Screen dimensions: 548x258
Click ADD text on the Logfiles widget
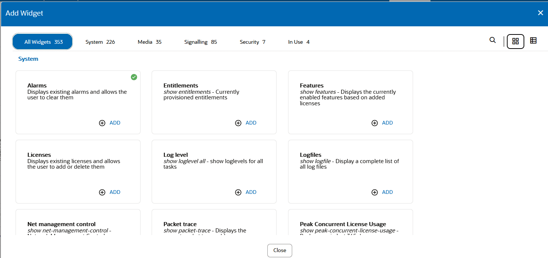[x=387, y=192]
